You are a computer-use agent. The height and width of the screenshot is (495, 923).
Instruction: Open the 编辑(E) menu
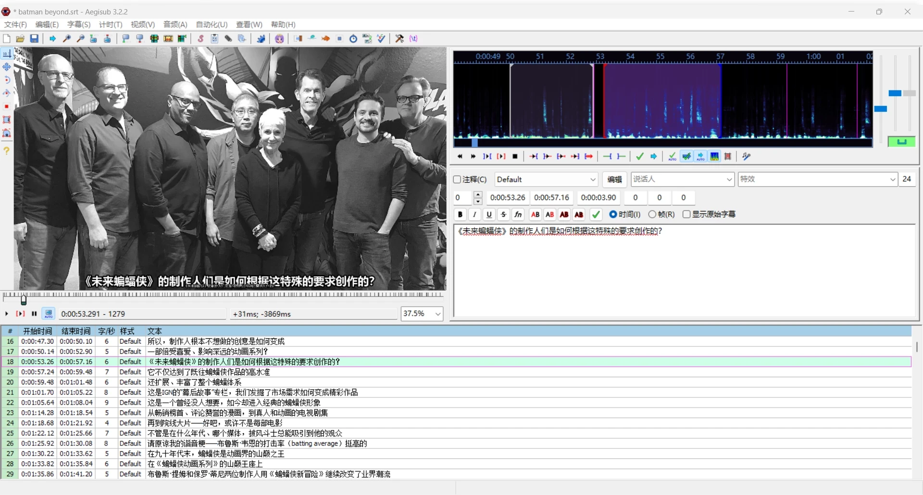[x=47, y=25]
